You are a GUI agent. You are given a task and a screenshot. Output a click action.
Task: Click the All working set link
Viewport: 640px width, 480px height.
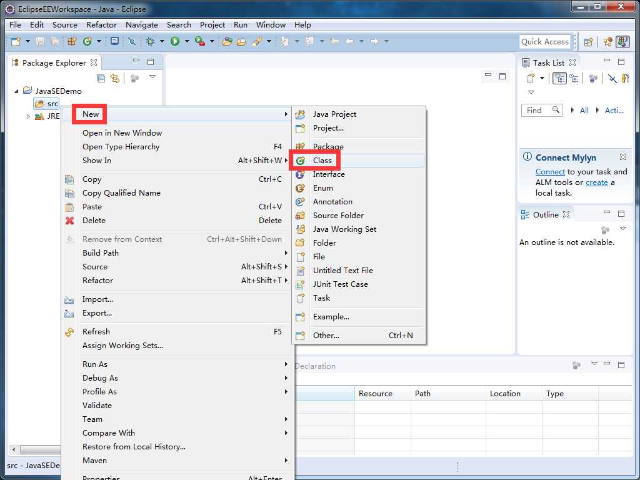pos(584,110)
